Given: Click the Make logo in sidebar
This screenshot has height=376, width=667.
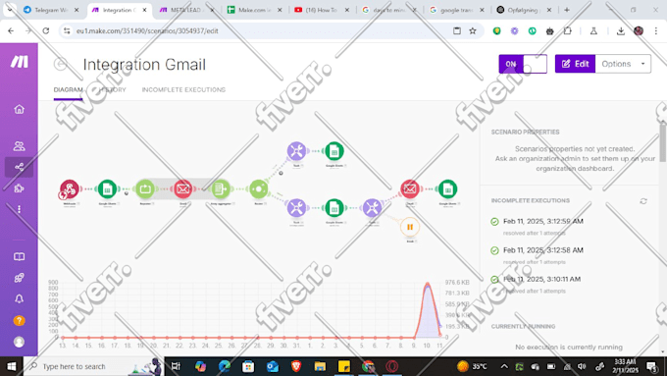Looking at the screenshot, I should pyautogui.click(x=20, y=62).
